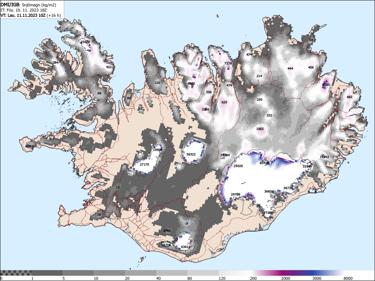Screen dimensions: 375x281
Task: Click the snow value 256
Action: 349,140
